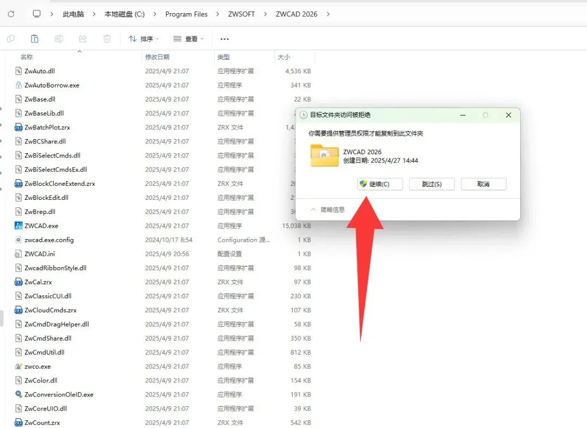Select the ZwAuto.dll file icon

coord(18,71)
